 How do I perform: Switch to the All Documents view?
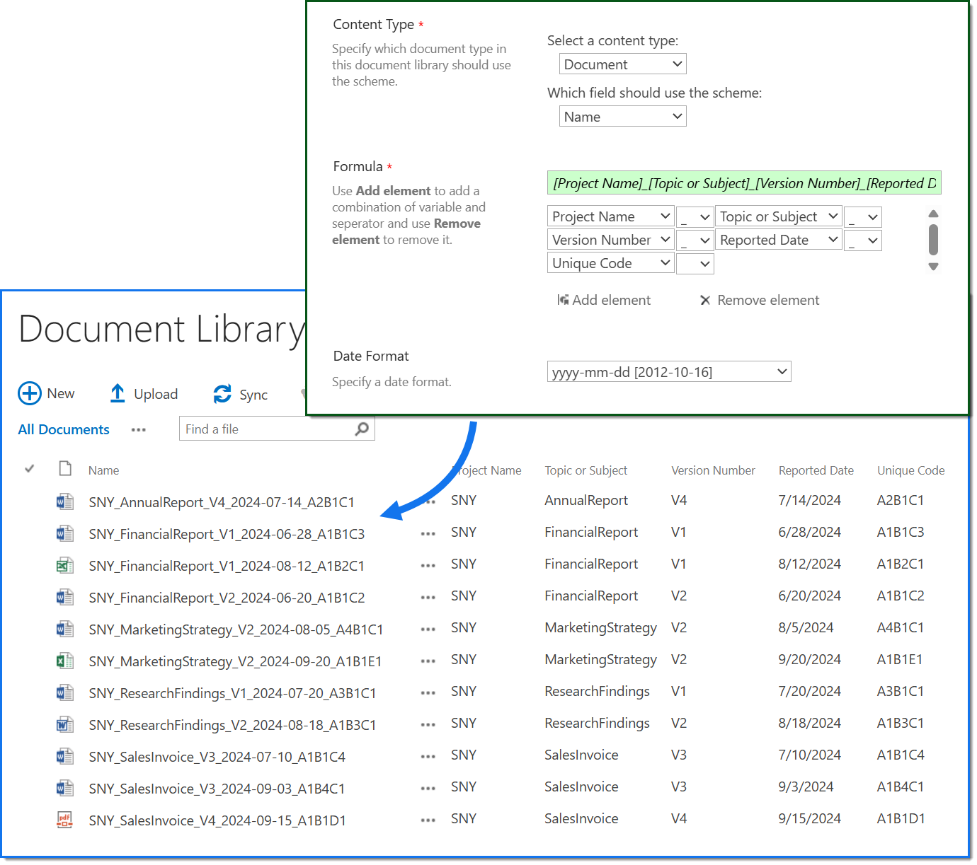tap(64, 429)
